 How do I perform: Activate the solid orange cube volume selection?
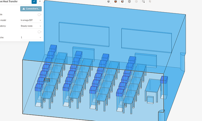(x=116, y=1)
